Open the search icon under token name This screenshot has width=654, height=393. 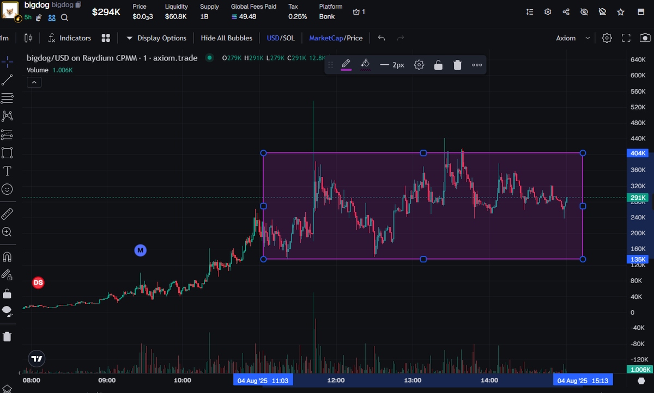(x=64, y=17)
